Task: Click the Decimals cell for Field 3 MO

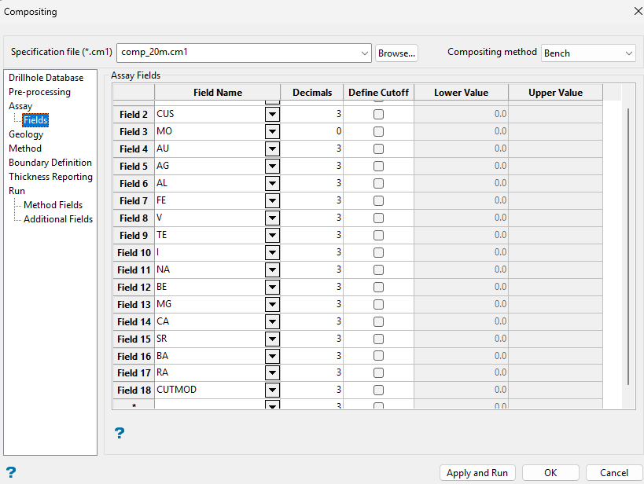Action: coord(311,131)
